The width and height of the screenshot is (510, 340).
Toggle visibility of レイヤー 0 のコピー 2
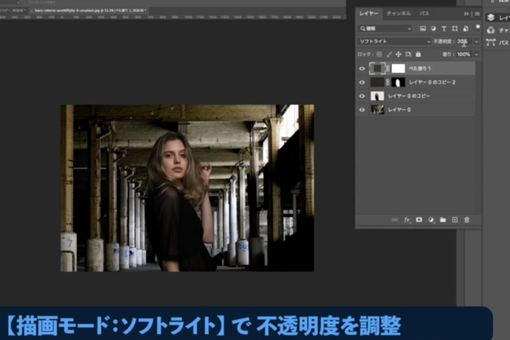click(362, 83)
